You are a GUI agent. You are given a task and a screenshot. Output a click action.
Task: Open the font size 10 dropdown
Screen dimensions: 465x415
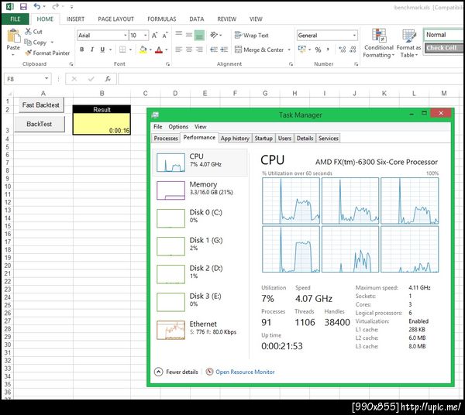(x=146, y=36)
